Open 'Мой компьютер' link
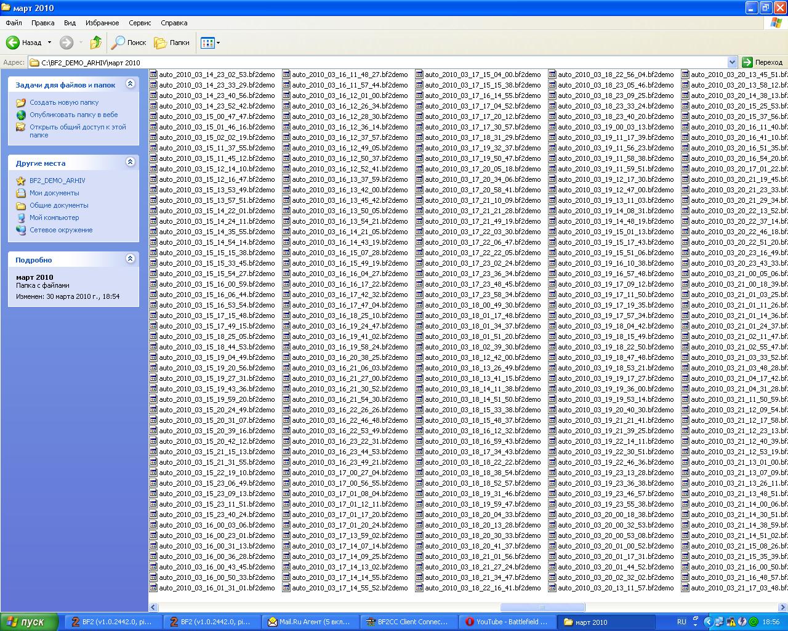Image resolution: width=788 pixels, height=631 pixels. point(54,218)
